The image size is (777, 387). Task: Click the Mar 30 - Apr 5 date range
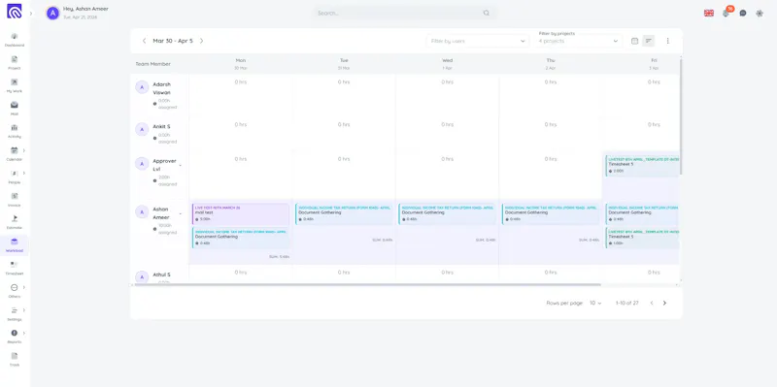coord(173,41)
